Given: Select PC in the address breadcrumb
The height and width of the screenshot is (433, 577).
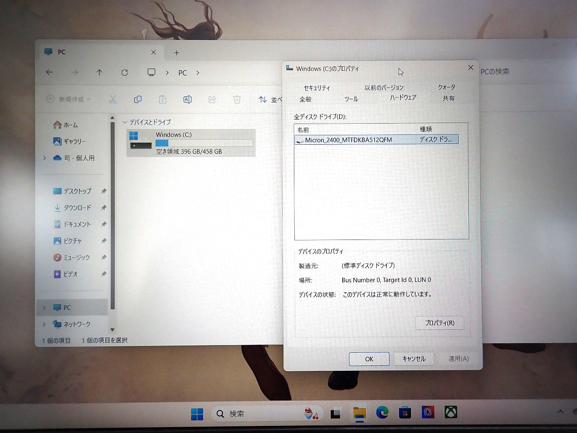Looking at the screenshot, I should click(183, 73).
